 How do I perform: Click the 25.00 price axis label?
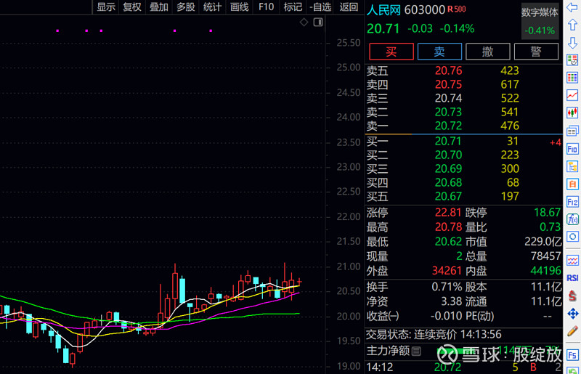coord(349,68)
